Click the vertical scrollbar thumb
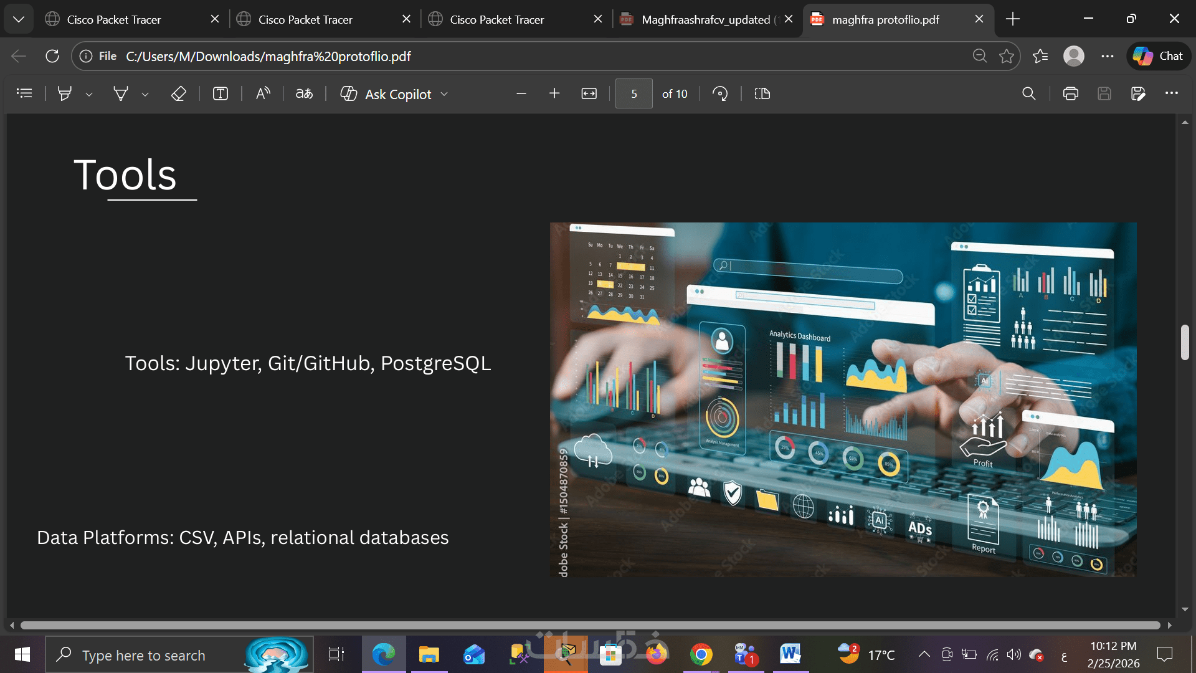The width and height of the screenshot is (1196, 673). point(1184,341)
